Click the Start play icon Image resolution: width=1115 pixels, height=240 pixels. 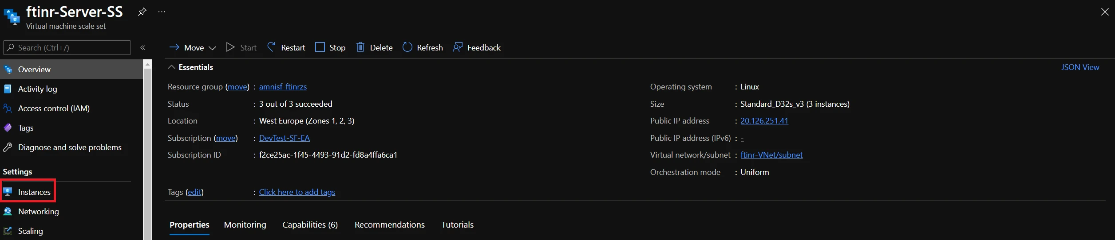tap(230, 47)
